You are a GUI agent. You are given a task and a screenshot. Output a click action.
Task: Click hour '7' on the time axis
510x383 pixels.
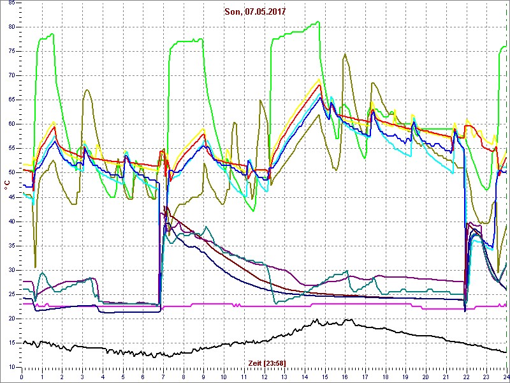163,377
